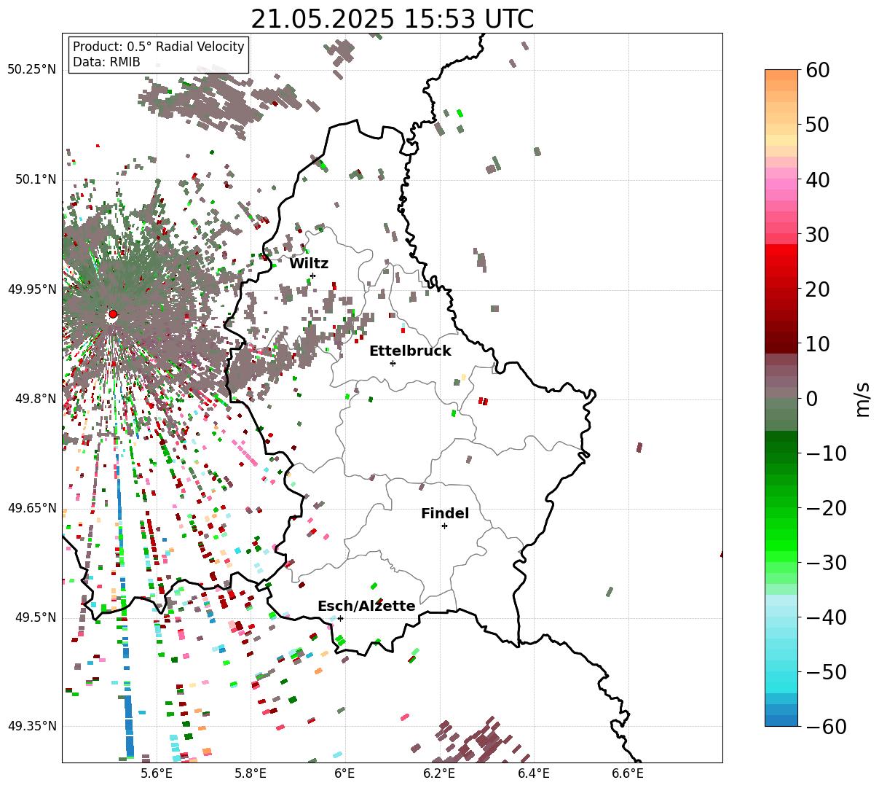Click the colorbar 50 tick label
This screenshot has width=879, height=788.
817,125
